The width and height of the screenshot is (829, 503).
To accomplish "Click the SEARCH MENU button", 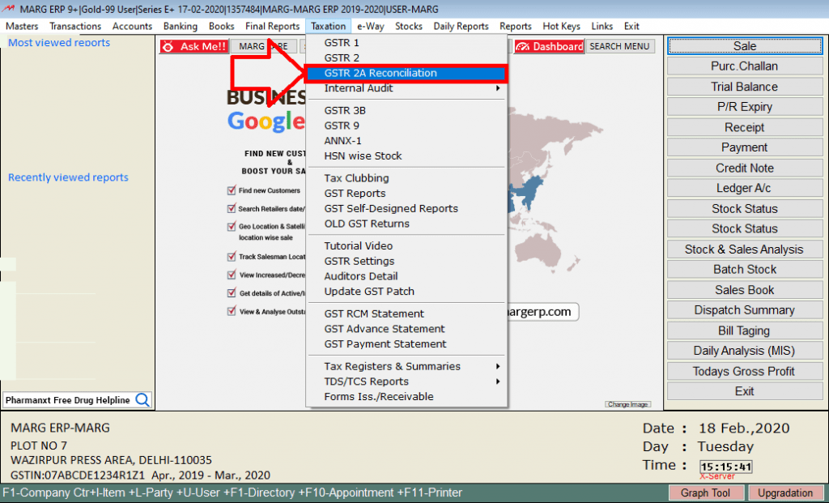I will pyautogui.click(x=619, y=46).
